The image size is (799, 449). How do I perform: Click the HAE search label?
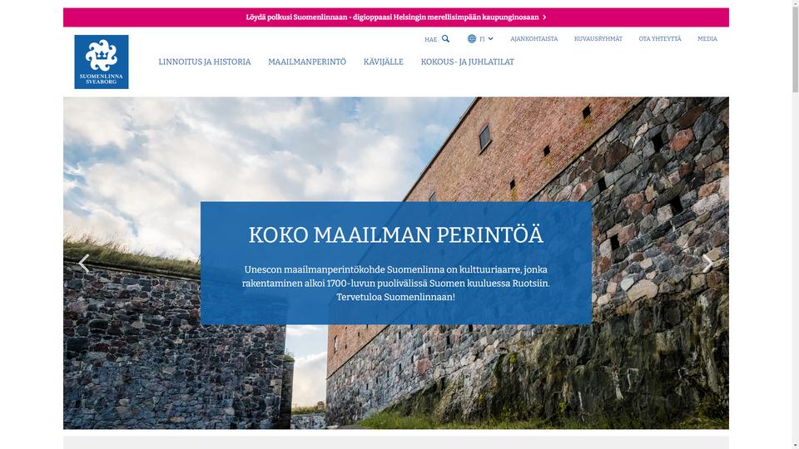(430, 39)
